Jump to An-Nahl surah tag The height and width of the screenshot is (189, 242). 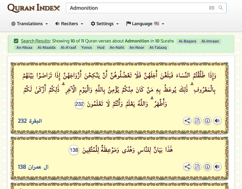click(x=117, y=48)
